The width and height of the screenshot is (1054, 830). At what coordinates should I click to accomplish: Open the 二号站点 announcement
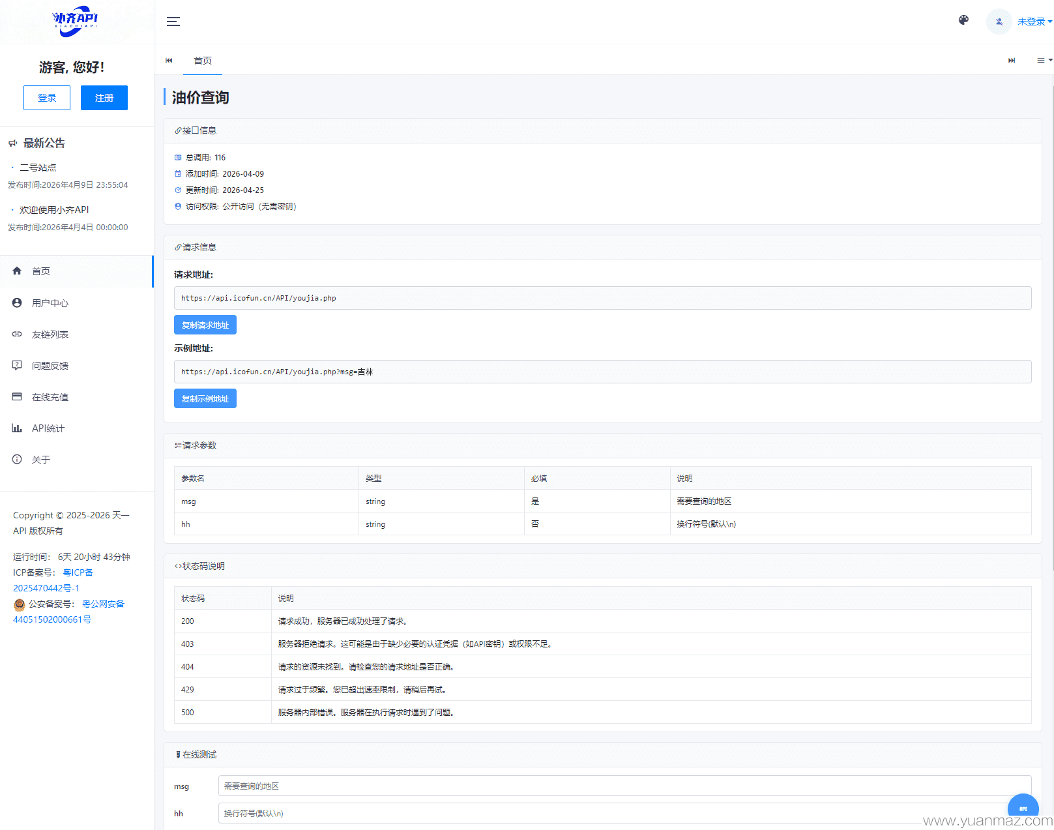[x=38, y=168]
